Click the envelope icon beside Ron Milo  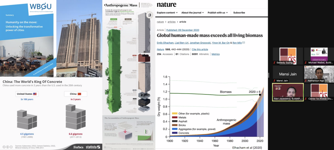pyautogui.click(x=244, y=43)
